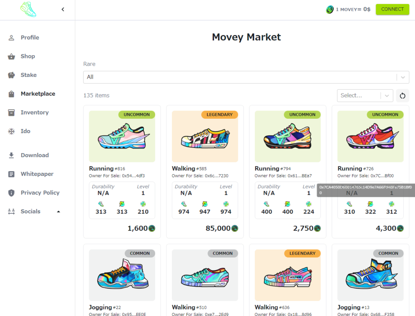Click the Movey sneaker logo

[28, 9]
